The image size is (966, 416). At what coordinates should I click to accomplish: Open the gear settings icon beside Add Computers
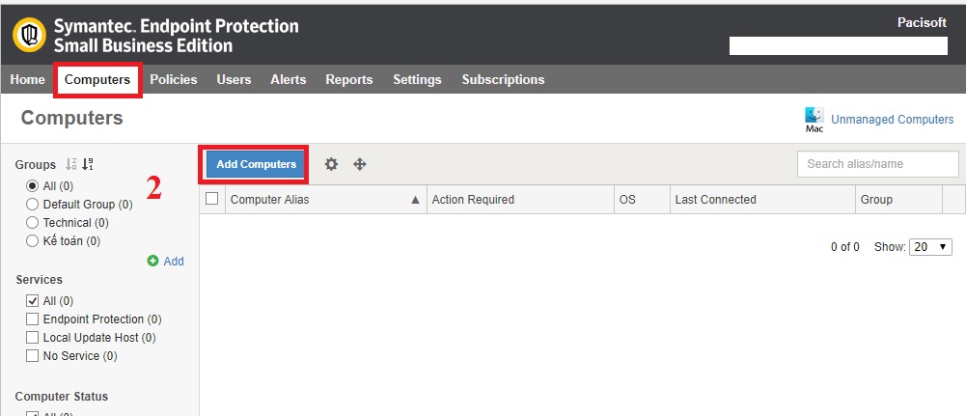pos(331,164)
